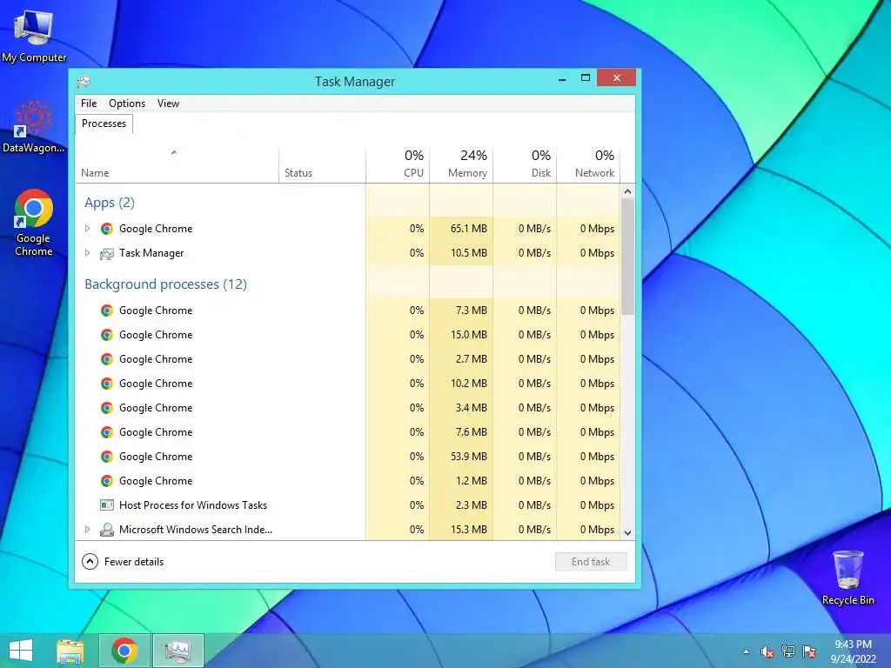The image size is (891, 668).
Task: Open the View menu
Action: 168,104
